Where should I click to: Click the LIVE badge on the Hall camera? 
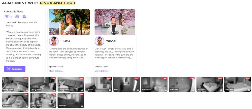(x=137, y=78)
